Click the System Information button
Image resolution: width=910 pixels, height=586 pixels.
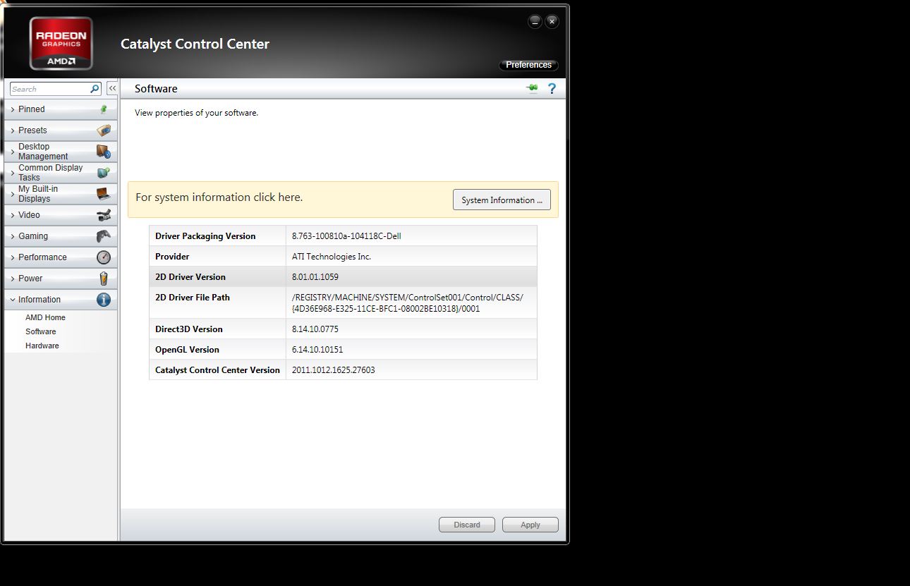502,200
